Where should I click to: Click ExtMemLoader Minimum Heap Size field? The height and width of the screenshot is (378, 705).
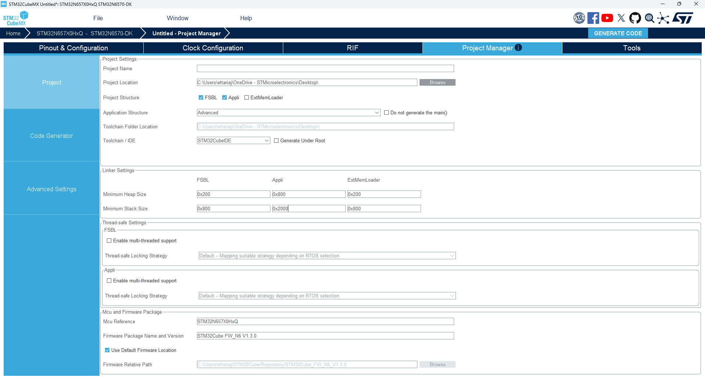click(384, 194)
